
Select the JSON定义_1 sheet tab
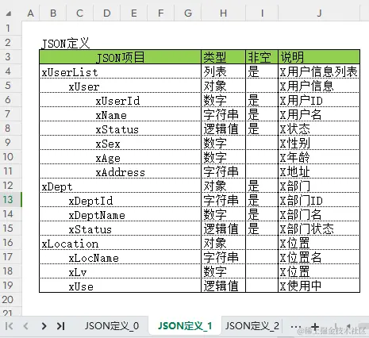coord(185,326)
